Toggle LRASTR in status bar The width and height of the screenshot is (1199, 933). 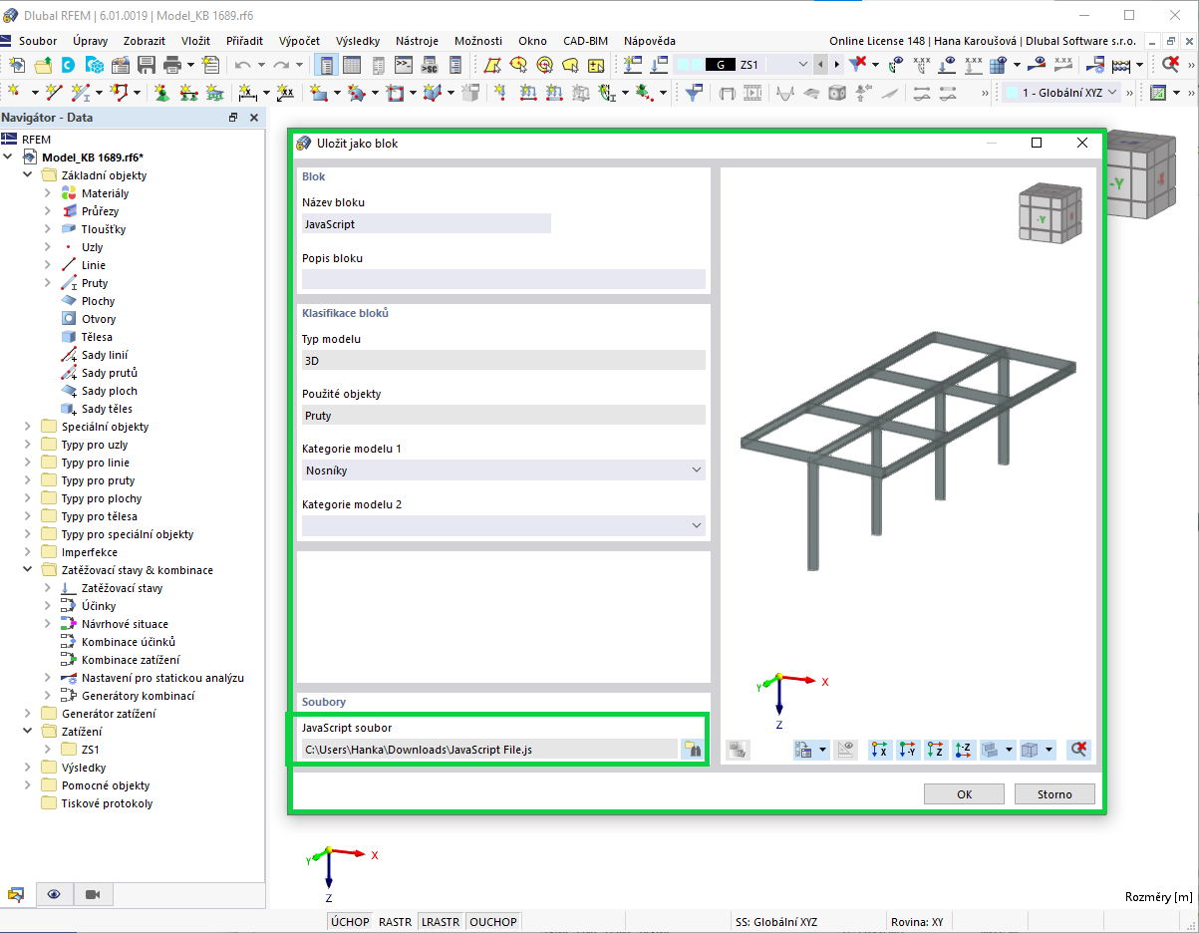[440, 922]
